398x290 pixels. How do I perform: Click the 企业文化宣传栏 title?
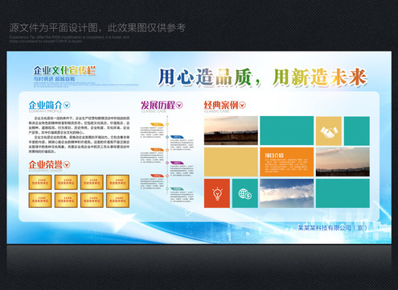[x=64, y=70]
